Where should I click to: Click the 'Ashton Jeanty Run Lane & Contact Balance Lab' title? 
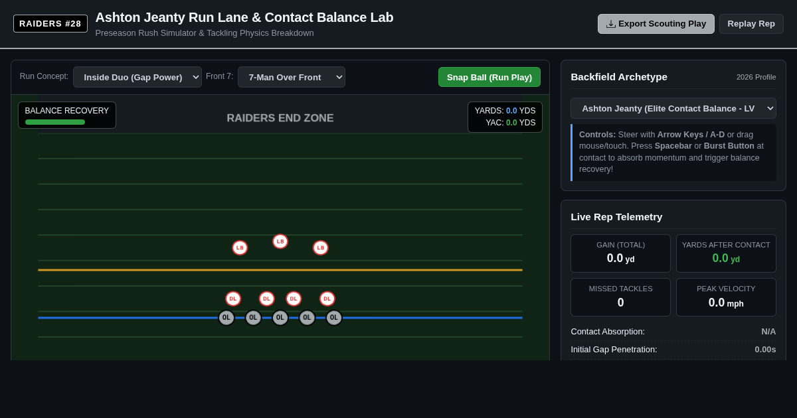(x=244, y=17)
